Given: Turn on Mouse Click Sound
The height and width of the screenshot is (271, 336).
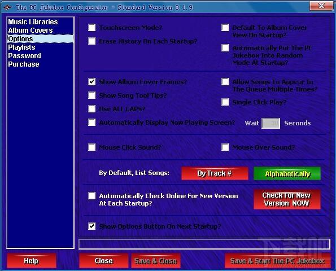Looking at the screenshot, I should (92, 147).
